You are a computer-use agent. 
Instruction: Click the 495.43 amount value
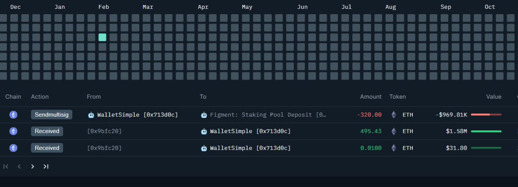371,131
